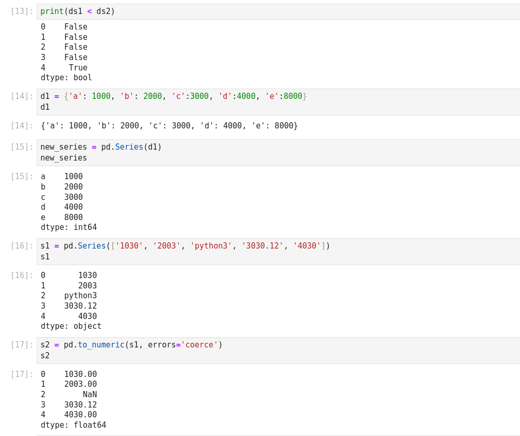This screenshot has height=436, width=520.
Task: Click the [13] input prompt label
Action: 22,11
